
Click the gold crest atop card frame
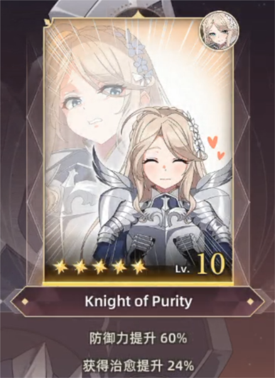(x=138, y=14)
